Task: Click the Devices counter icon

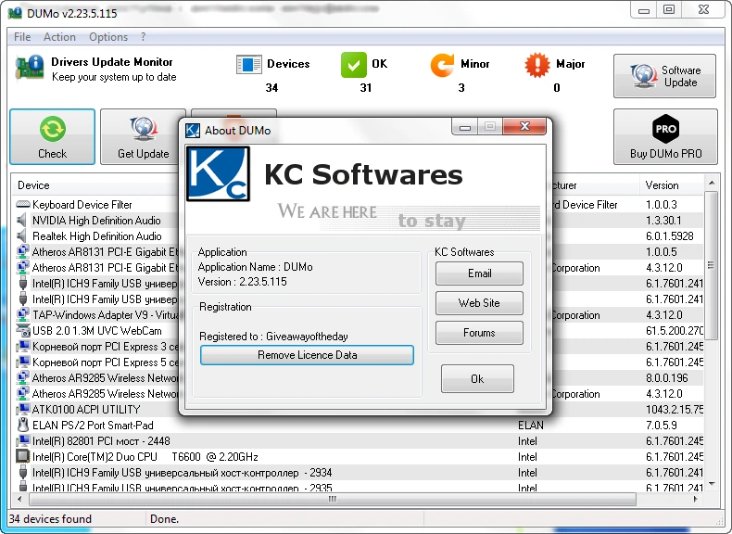Action: click(x=249, y=65)
